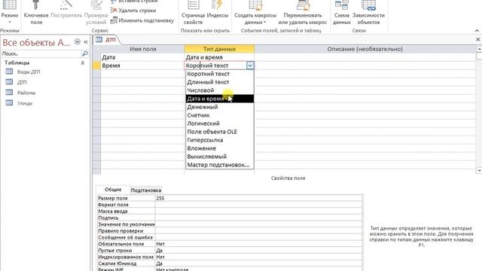Open the Районы table
The image size is (482, 271).
pos(26,93)
